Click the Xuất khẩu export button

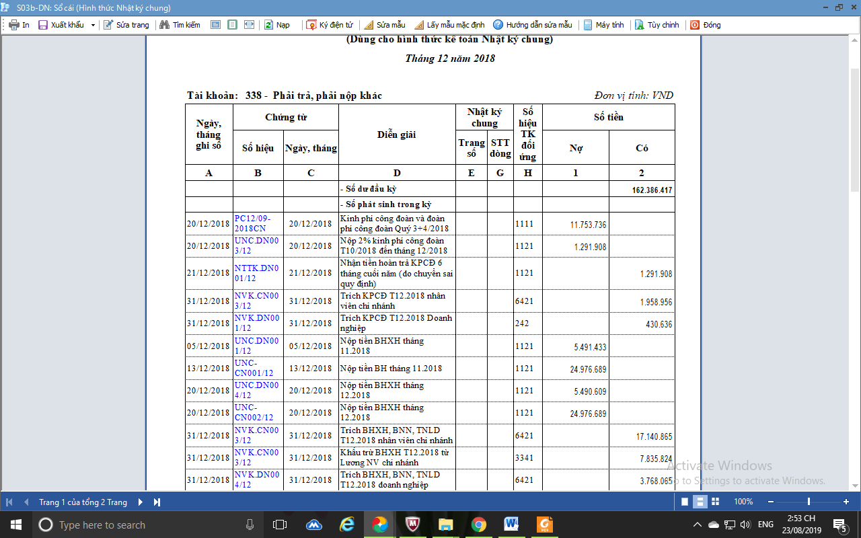coord(61,25)
